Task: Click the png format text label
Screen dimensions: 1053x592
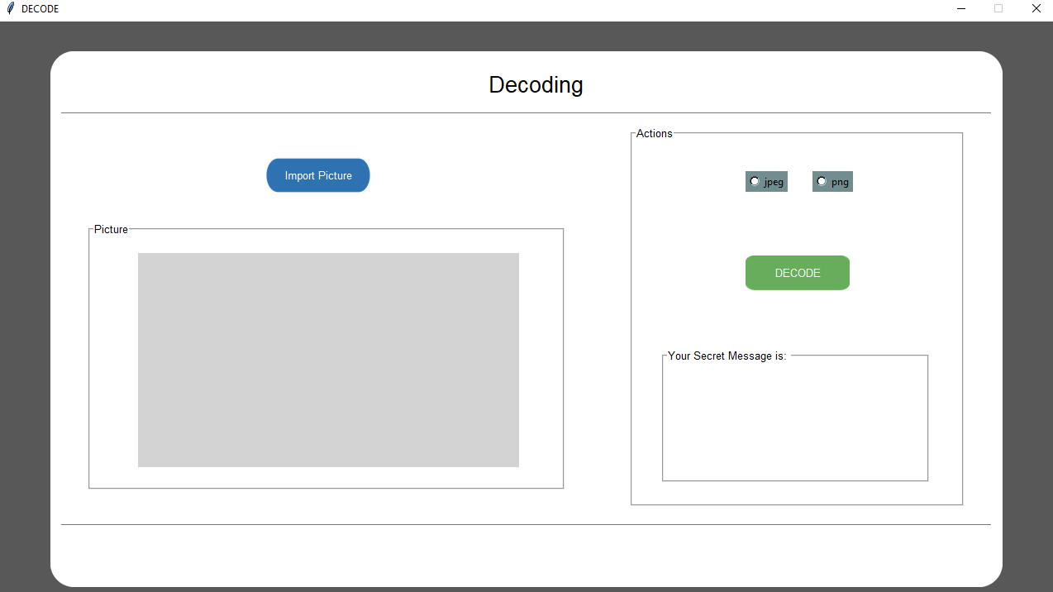Action: tap(840, 182)
